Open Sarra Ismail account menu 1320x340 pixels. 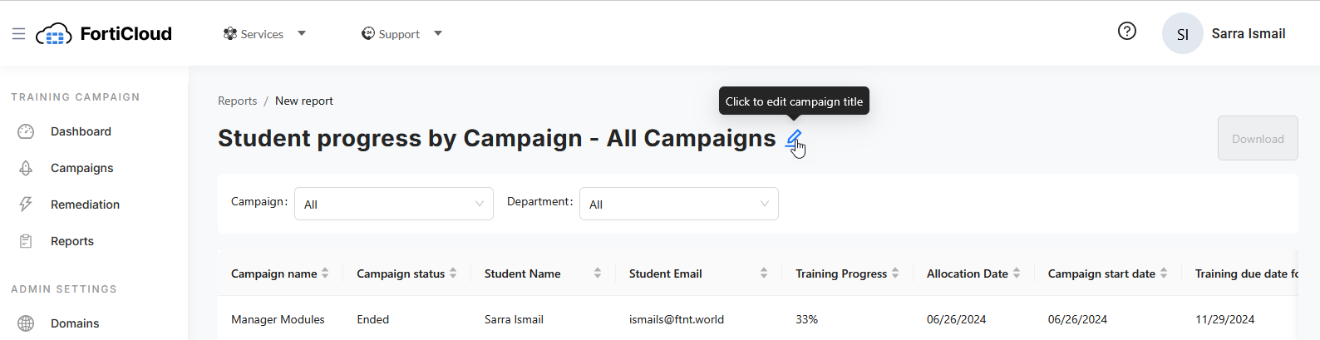1248,34
